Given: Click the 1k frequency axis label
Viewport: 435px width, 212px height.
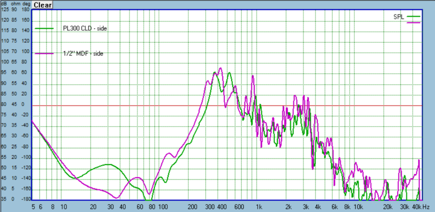Looking at the screenshot, I should [259, 207].
